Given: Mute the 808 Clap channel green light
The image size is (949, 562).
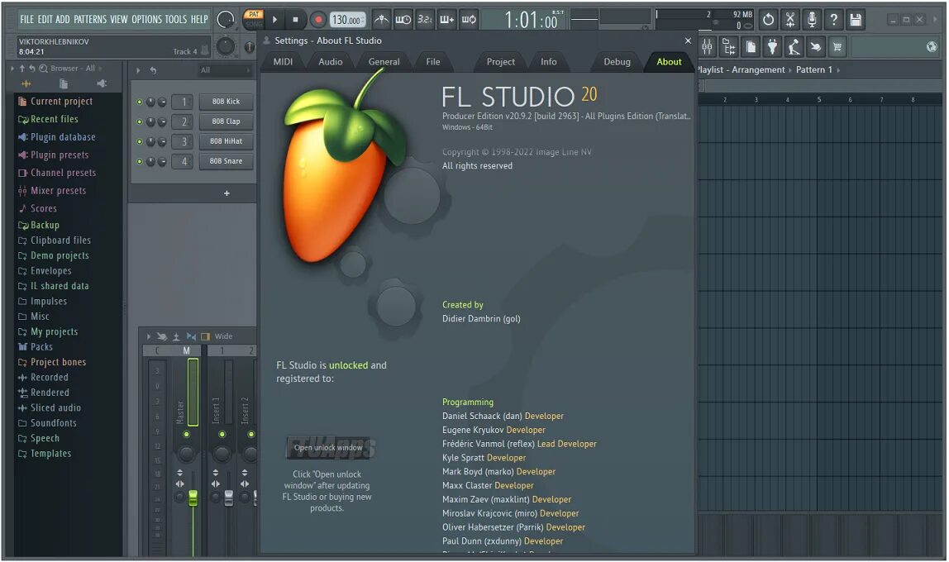Looking at the screenshot, I should 140,121.
